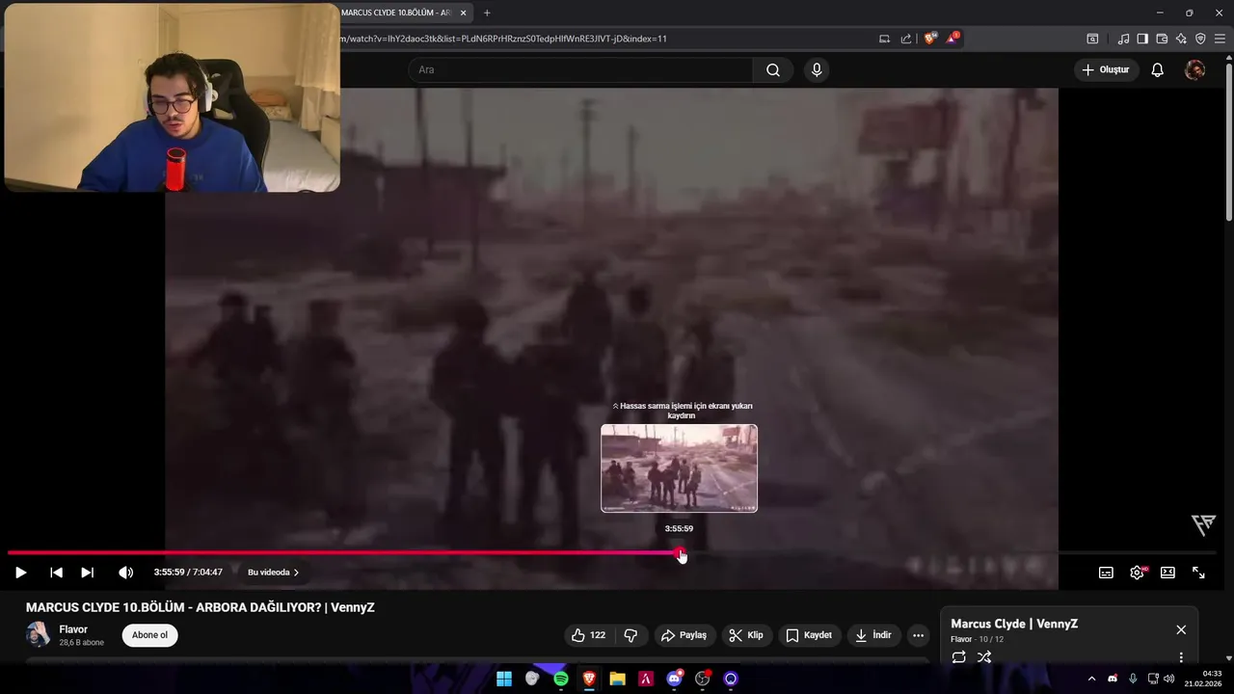Dislike the video
1234x694 pixels.
631,635
